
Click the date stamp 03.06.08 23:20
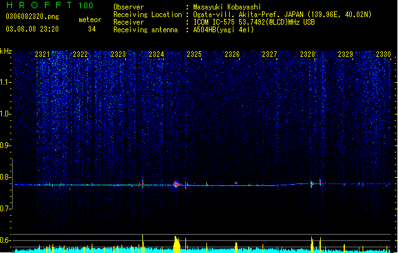coord(32,29)
